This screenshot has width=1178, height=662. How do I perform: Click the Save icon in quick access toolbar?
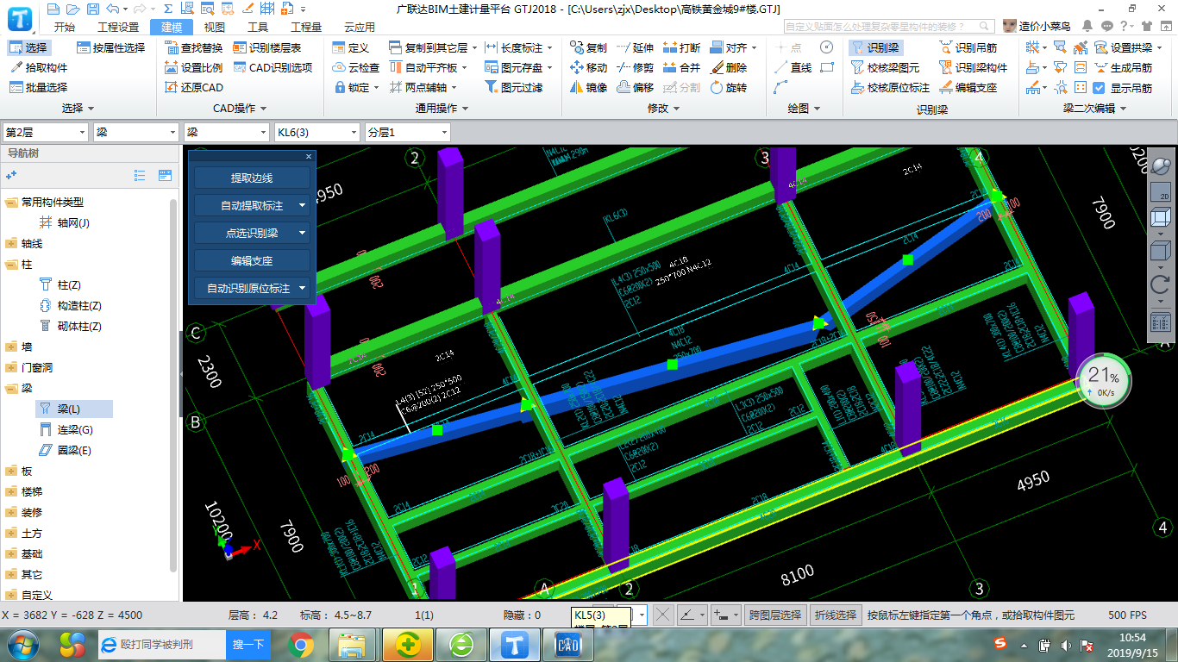[92, 9]
